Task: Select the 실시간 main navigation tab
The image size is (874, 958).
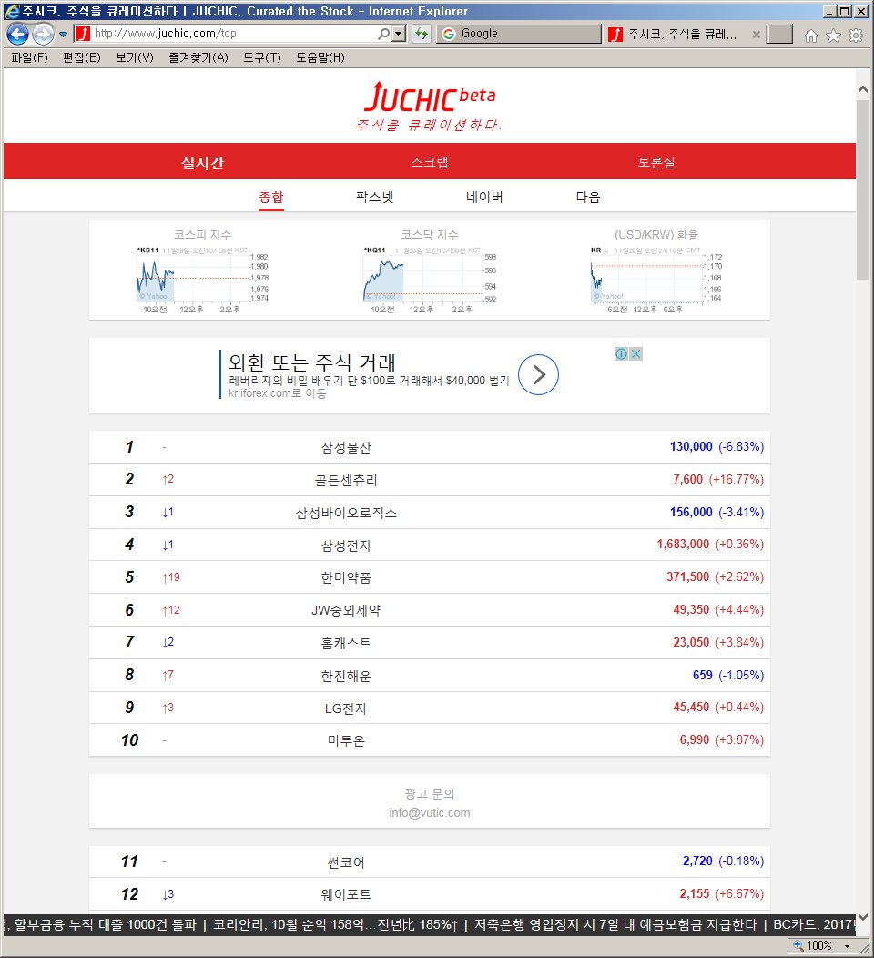Action: (x=203, y=162)
